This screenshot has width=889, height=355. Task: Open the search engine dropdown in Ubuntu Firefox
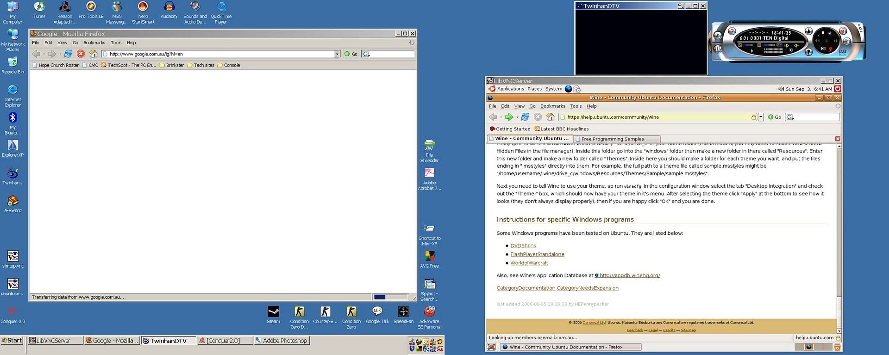pyautogui.click(x=790, y=117)
